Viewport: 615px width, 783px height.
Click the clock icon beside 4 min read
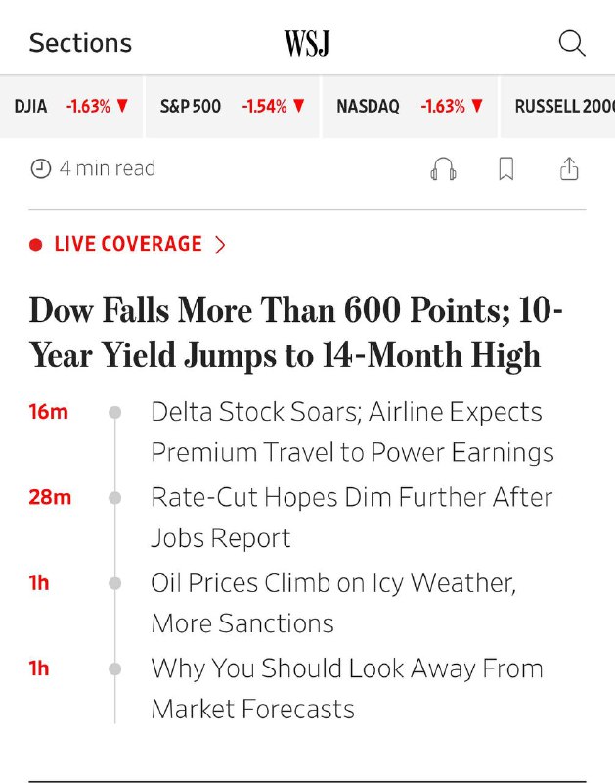click(x=41, y=168)
